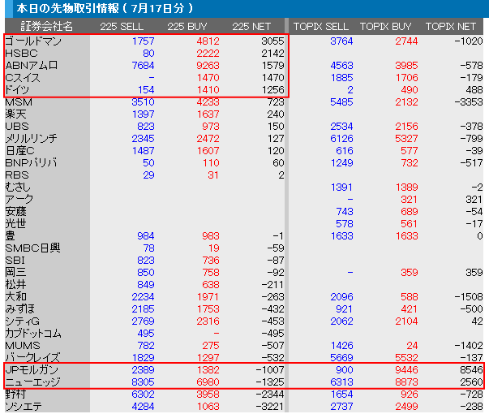Select the 岡三 row name

(x=15, y=272)
